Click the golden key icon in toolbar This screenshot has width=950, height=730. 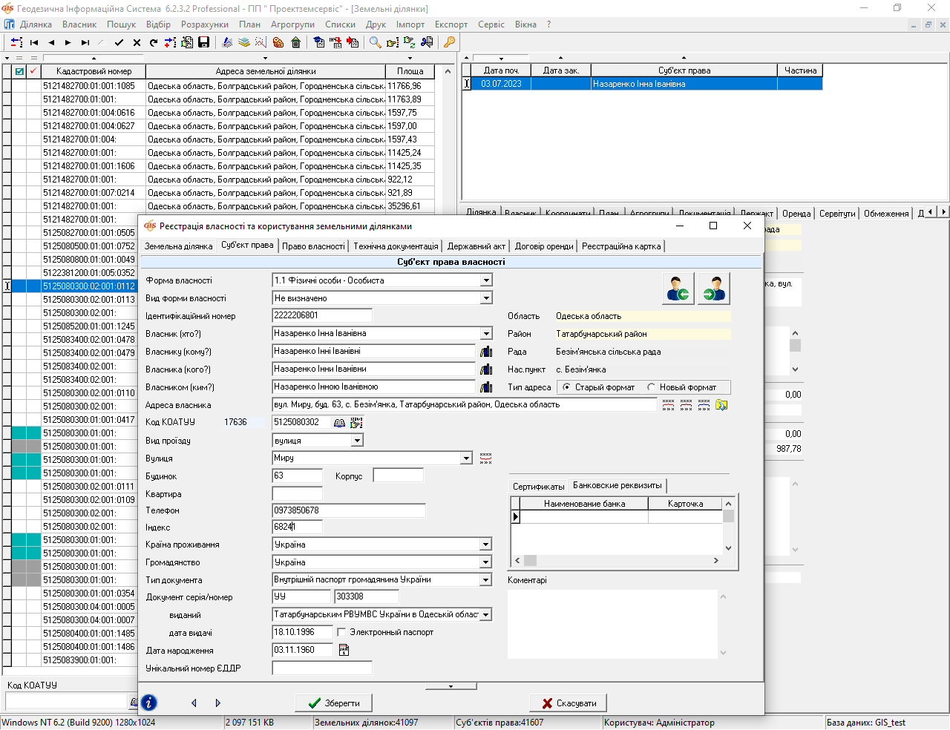coord(449,42)
